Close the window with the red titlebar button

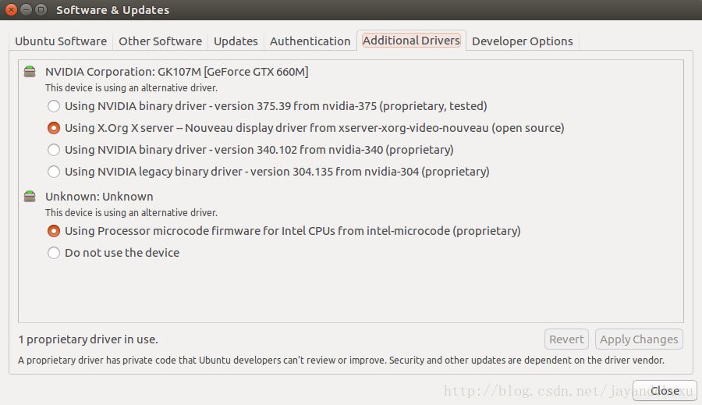tap(11, 9)
